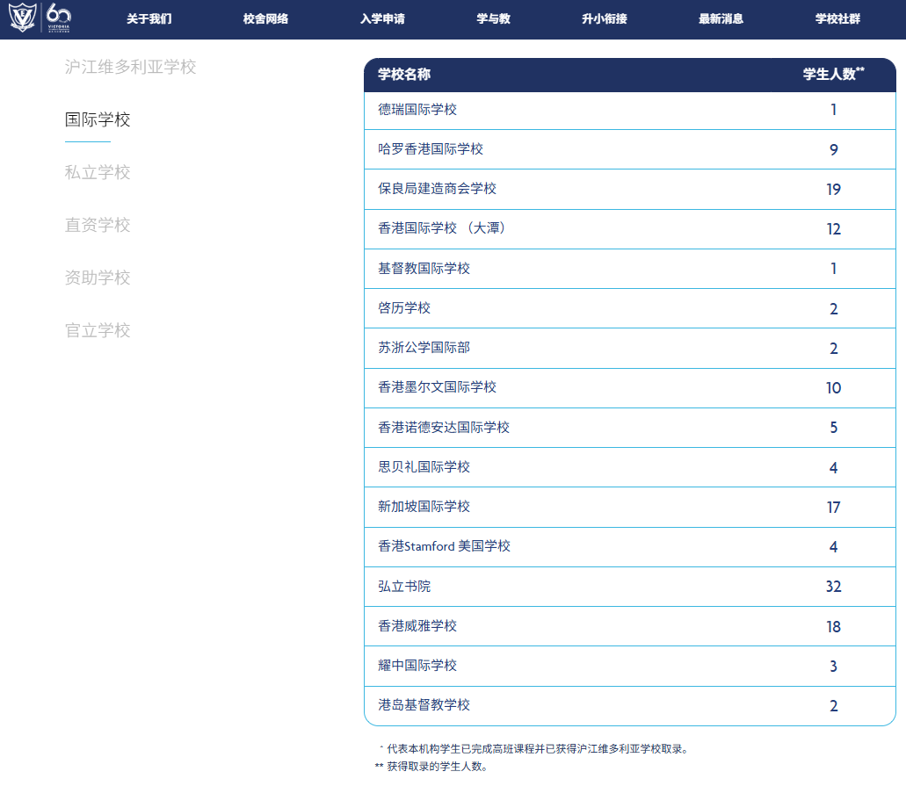
Task: Click the 弘立书院 row name
Action: [404, 587]
